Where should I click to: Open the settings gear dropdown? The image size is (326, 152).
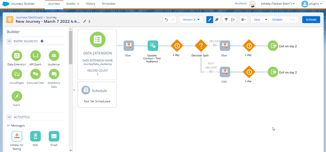(x=244, y=20)
